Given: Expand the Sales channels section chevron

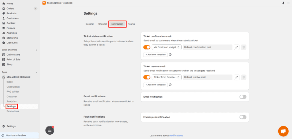Looking at the screenshot, I should pyautogui.click(x=36, y=50).
